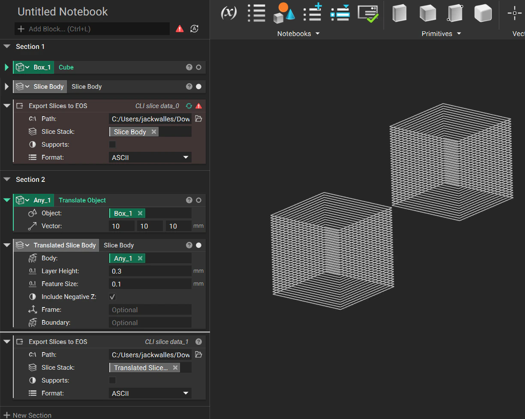This screenshot has width=525, height=419.
Task: Click the add block list icon
Action: point(312,13)
